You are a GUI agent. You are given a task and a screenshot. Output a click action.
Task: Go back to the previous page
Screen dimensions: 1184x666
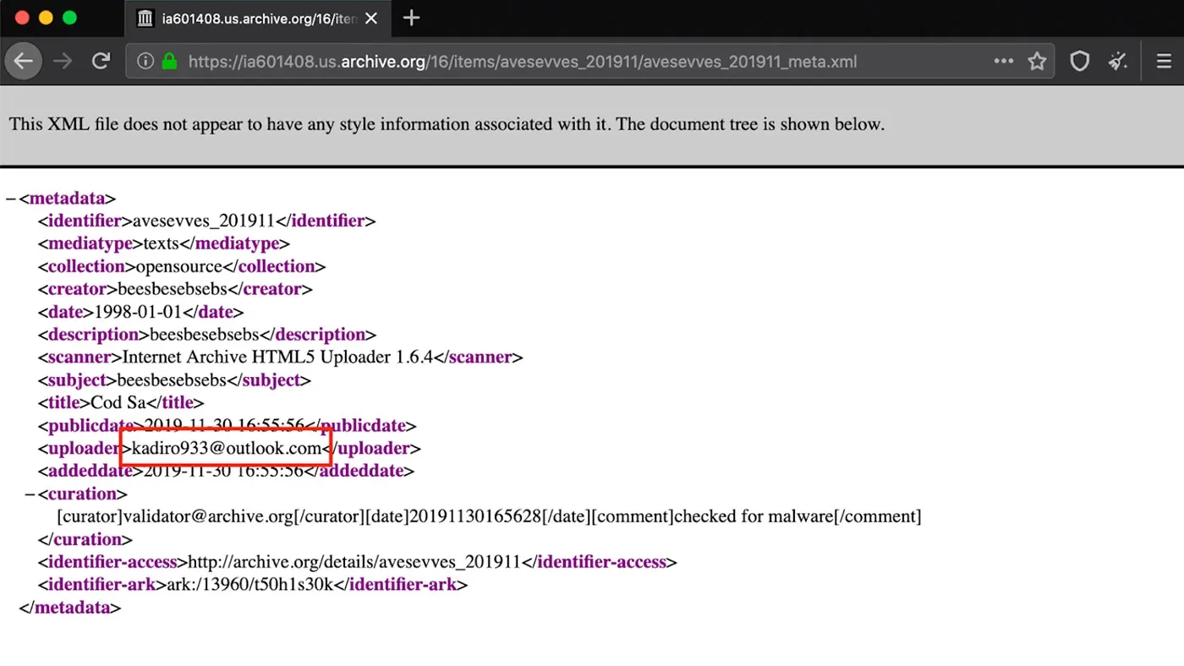[x=23, y=61]
